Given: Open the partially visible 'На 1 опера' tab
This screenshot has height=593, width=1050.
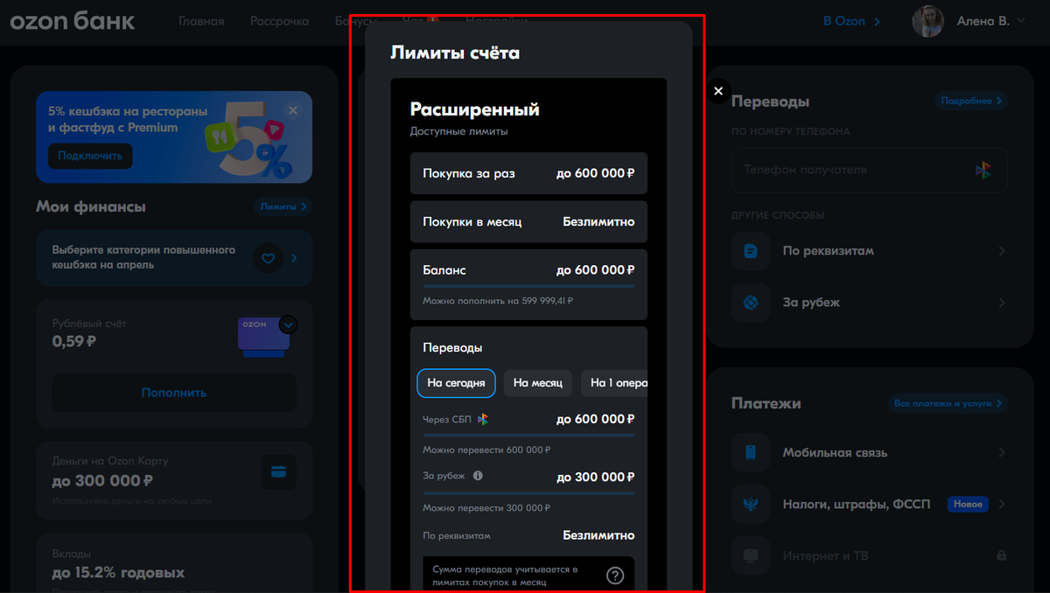Looking at the screenshot, I should tap(614, 383).
